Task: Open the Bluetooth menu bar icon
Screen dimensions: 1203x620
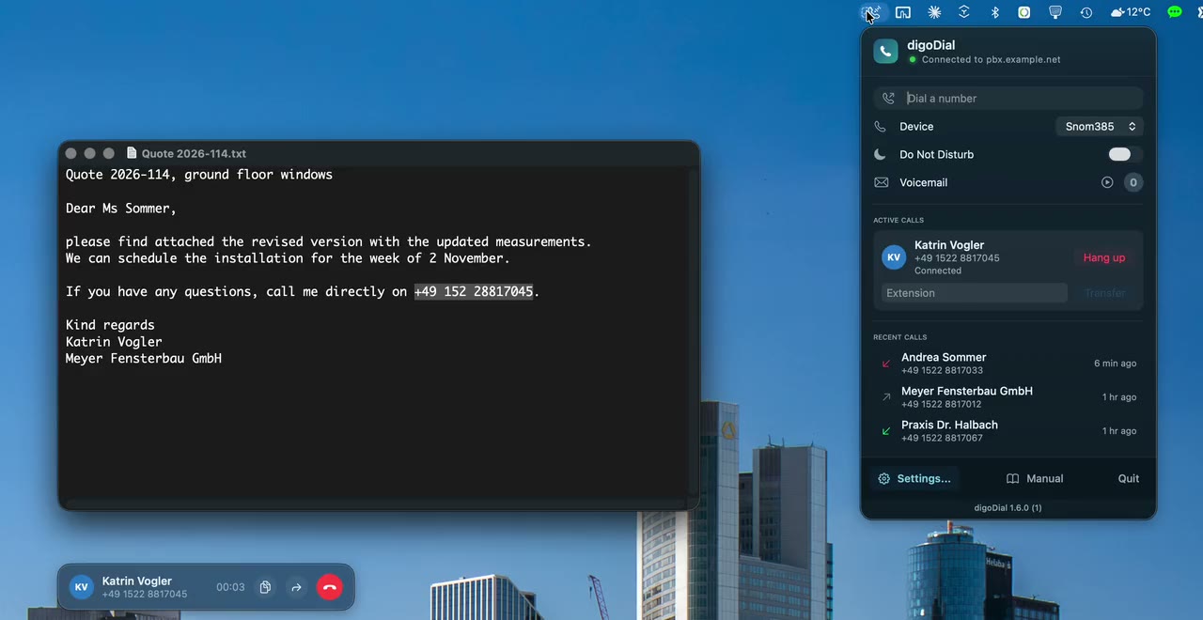Action: [x=994, y=12]
